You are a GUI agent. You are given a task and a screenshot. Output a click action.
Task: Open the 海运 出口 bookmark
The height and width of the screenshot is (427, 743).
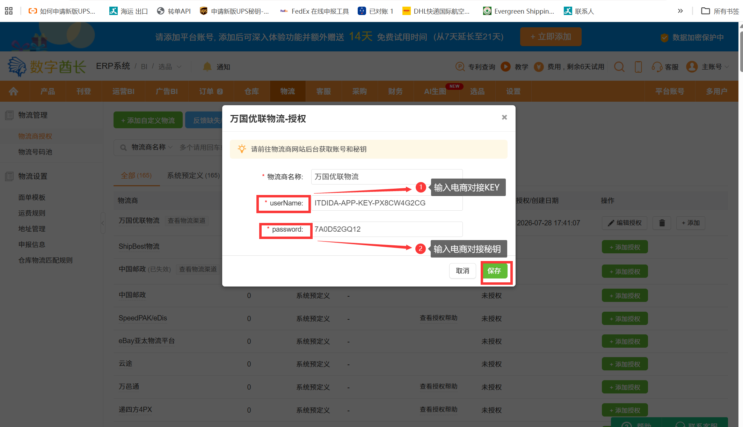[x=129, y=11]
